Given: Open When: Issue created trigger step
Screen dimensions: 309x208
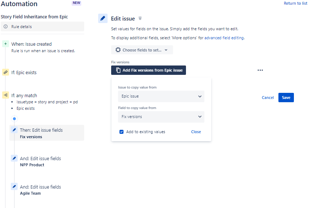Looking at the screenshot, I should coord(43,47).
